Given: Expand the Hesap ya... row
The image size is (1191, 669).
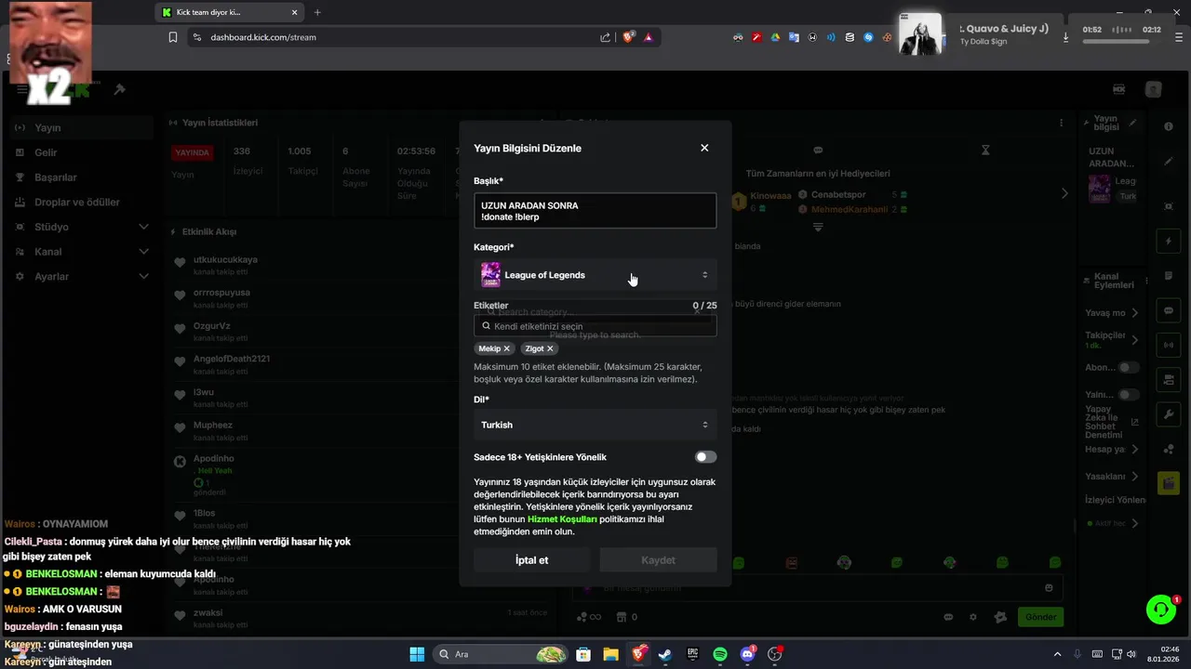Looking at the screenshot, I should point(1112,450).
